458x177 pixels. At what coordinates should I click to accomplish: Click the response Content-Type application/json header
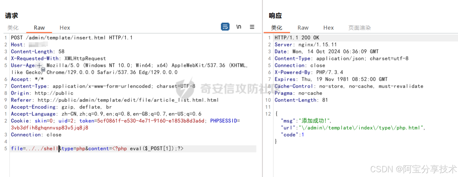click(341, 58)
